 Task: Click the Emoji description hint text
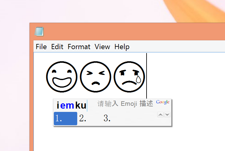pos(125,104)
